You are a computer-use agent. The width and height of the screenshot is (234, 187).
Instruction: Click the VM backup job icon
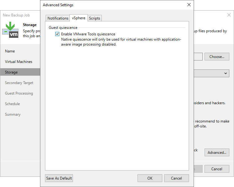click(10, 30)
